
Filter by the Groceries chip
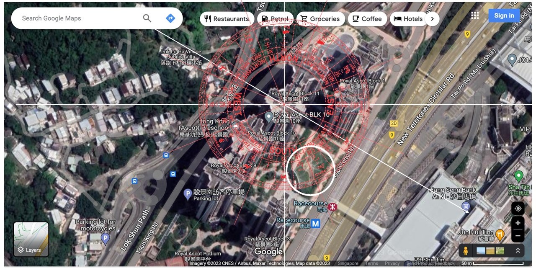point(320,19)
